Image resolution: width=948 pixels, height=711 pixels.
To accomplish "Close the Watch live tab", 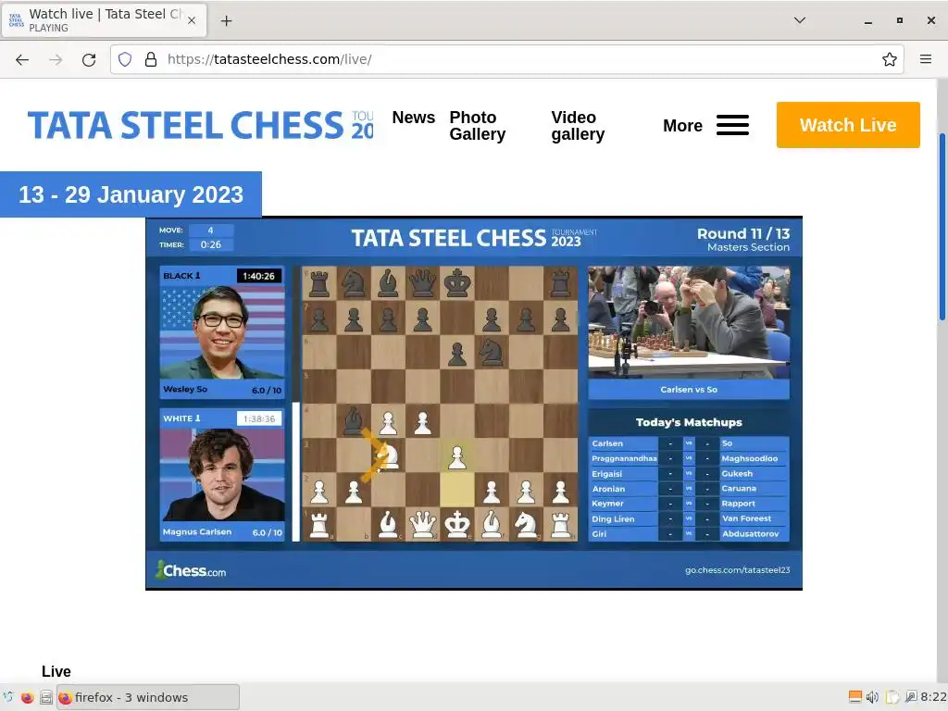I will click(191, 20).
